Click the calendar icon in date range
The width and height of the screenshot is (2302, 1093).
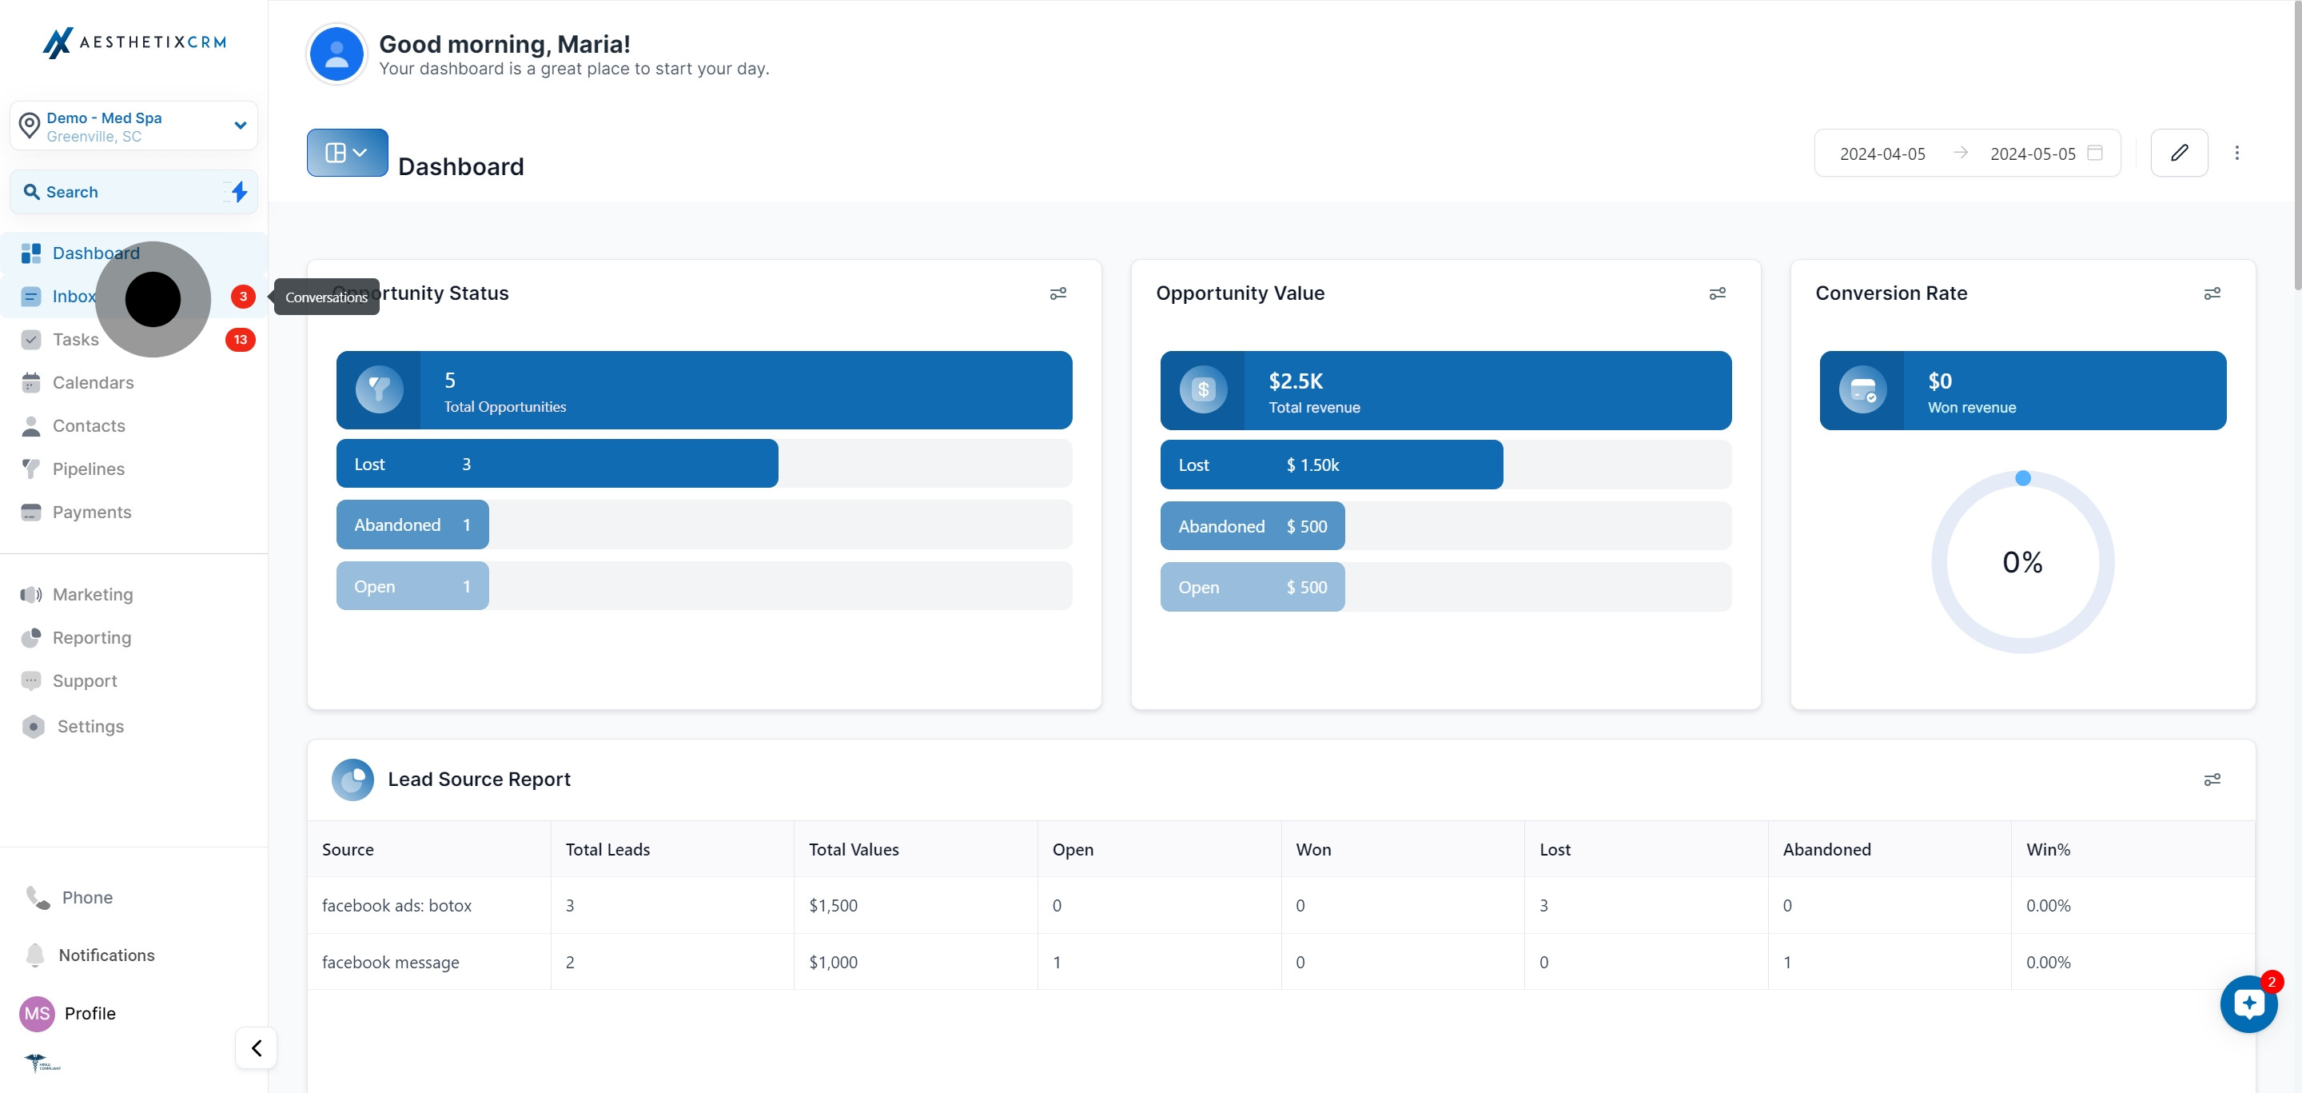pyautogui.click(x=2095, y=154)
